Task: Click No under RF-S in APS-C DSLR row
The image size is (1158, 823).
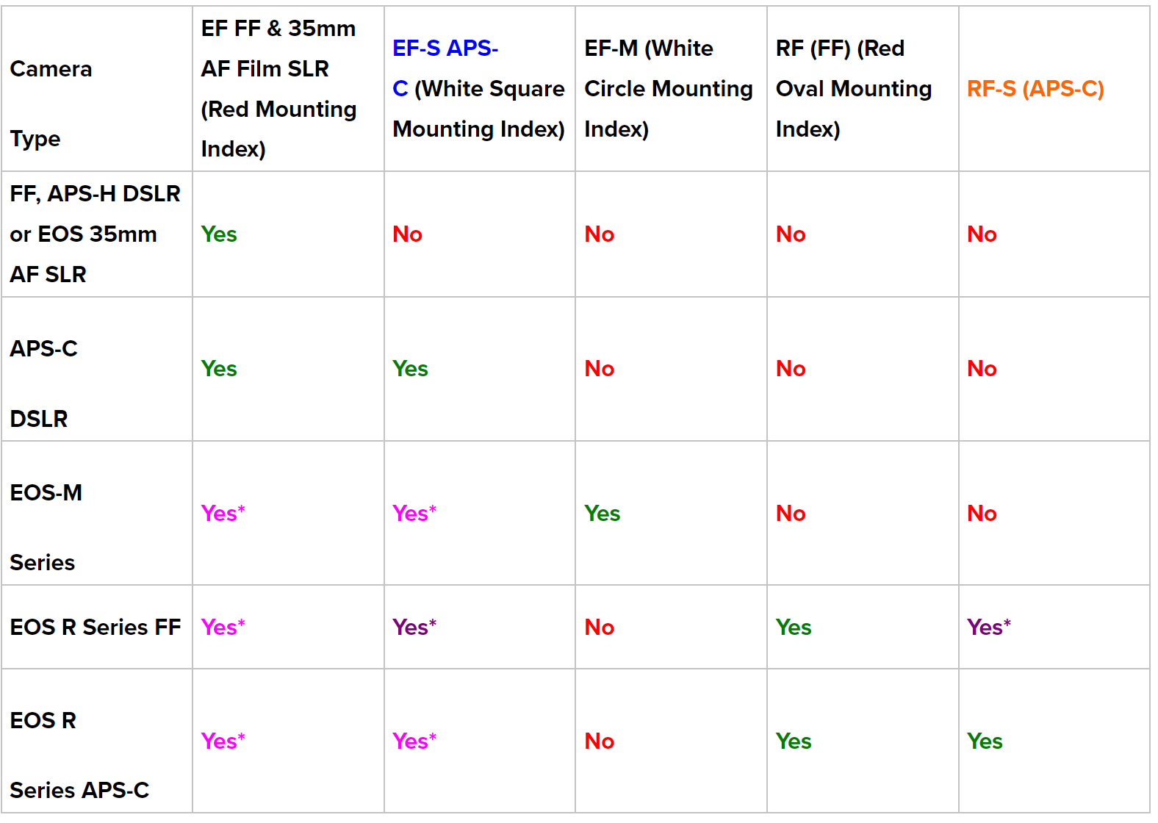Action: (x=982, y=369)
